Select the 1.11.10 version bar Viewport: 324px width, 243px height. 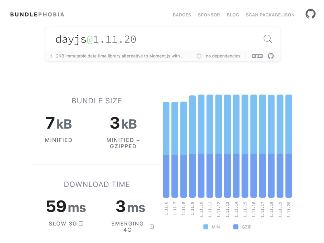(x=201, y=146)
